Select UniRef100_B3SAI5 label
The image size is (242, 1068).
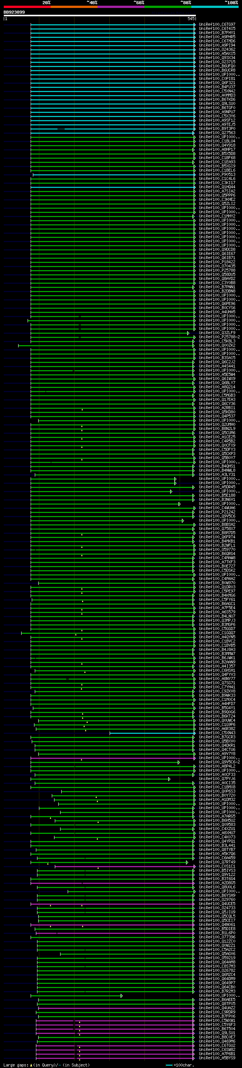coord(217,357)
